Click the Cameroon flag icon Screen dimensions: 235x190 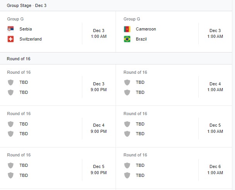click(x=127, y=29)
